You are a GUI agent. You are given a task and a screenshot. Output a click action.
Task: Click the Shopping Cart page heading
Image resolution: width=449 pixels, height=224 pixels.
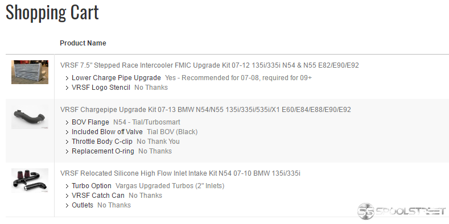point(52,13)
